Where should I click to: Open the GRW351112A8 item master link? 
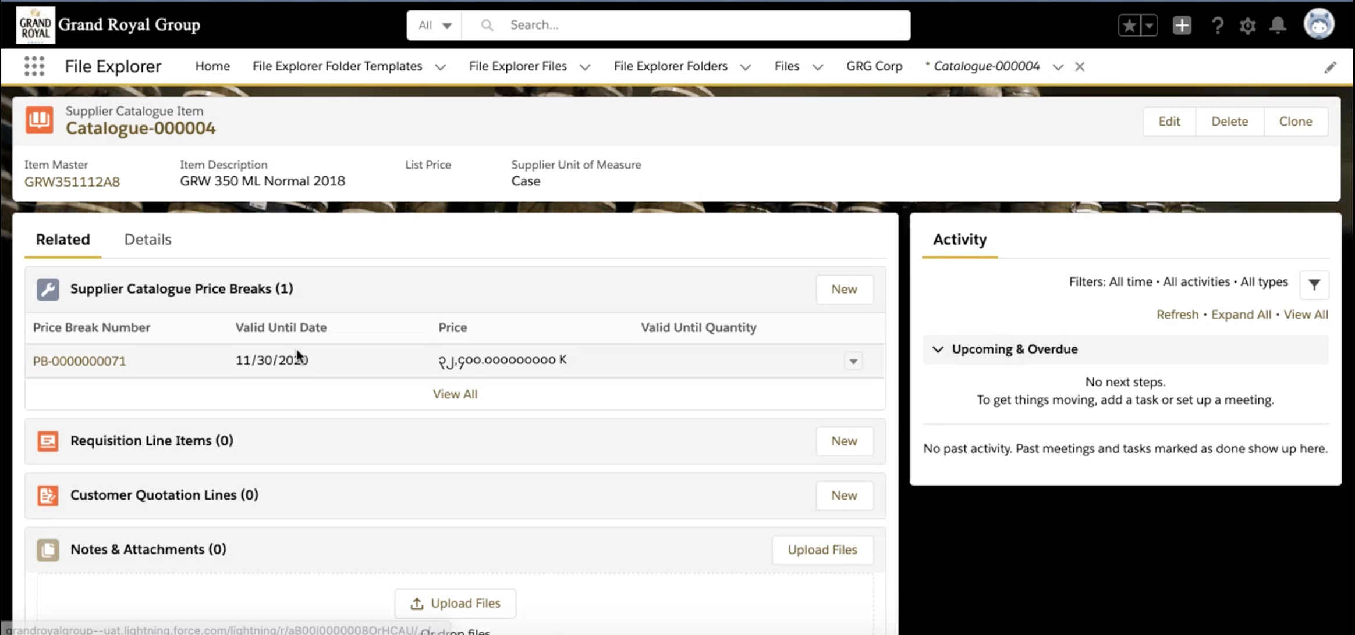click(x=72, y=182)
